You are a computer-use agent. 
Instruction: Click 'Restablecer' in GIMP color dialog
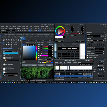(34, 65)
